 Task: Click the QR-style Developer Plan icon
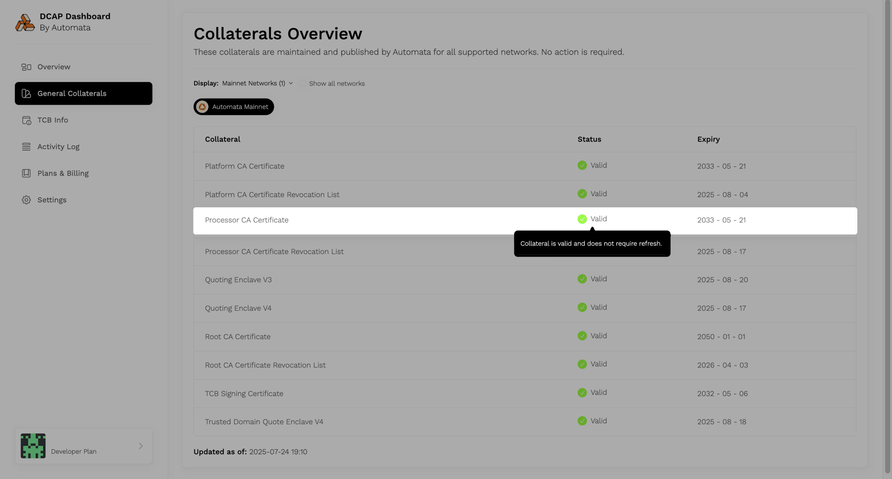33,446
